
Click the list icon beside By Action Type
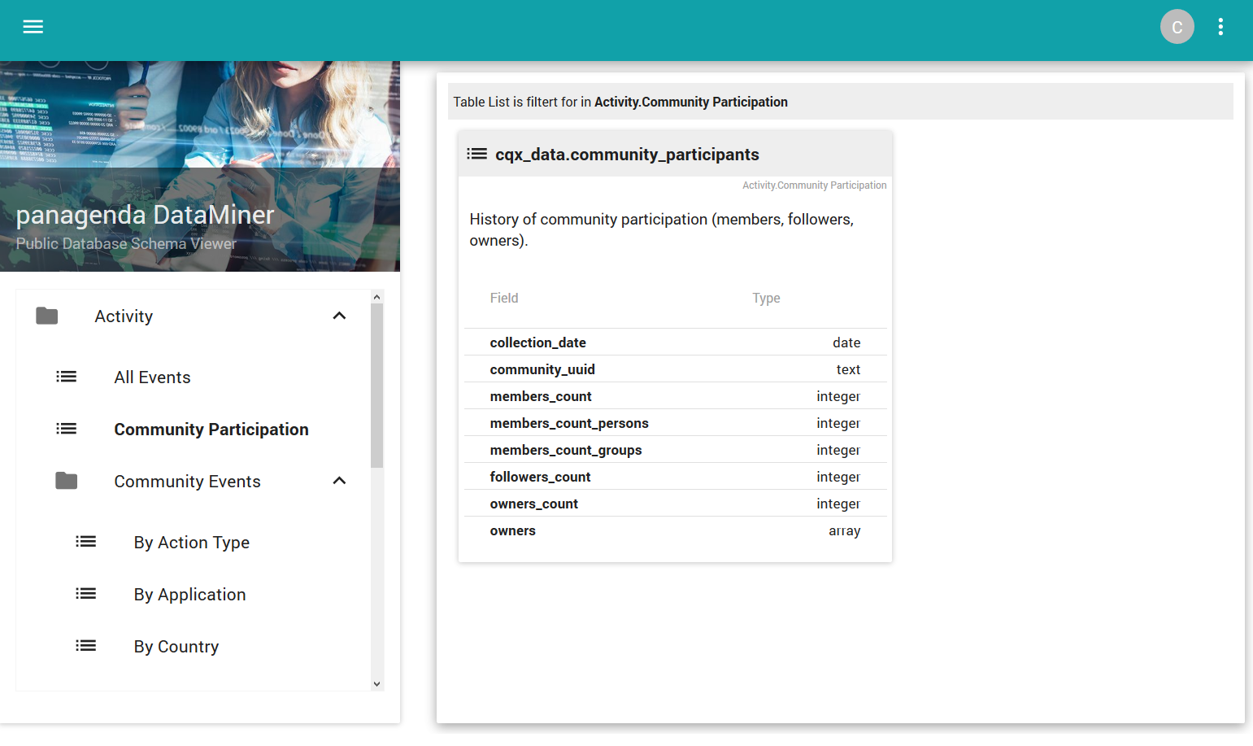tap(86, 542)
